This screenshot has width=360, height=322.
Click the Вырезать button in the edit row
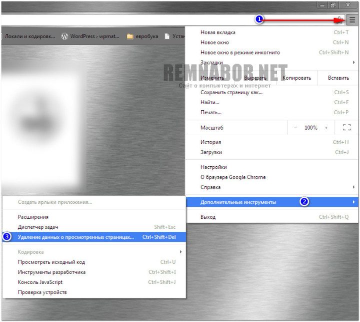pyautogui.click(x=255, y=78)
